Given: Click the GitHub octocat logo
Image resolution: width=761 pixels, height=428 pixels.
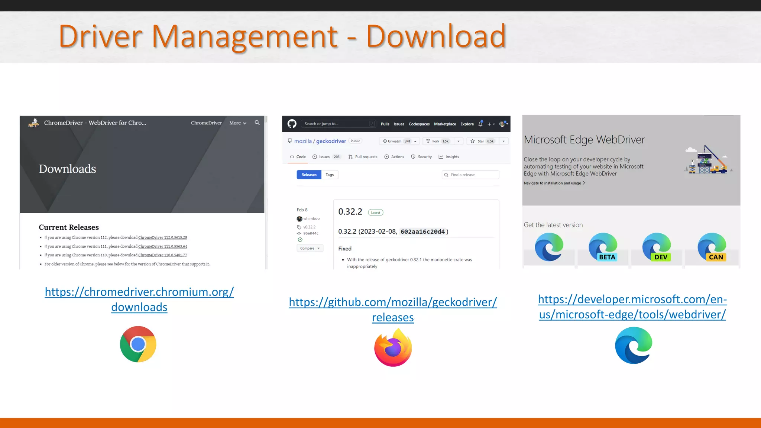Looking at the screenshot, I should 292,124.
